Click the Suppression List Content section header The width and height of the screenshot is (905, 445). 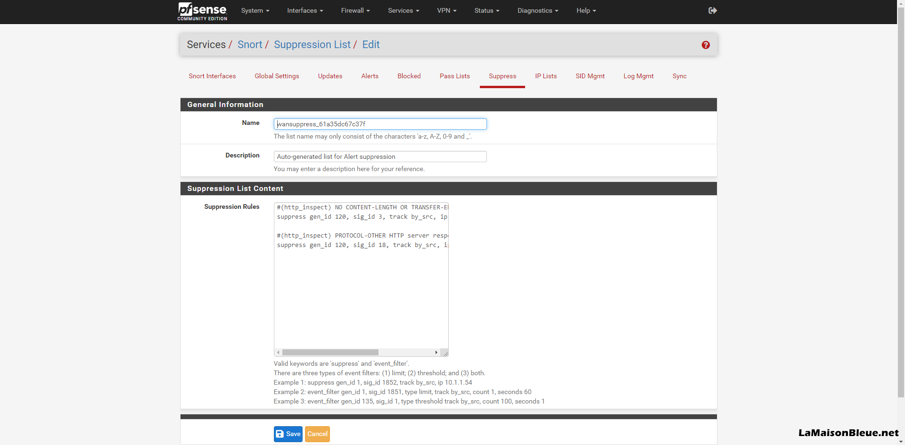pyautogui.click(x=449, y=189)
